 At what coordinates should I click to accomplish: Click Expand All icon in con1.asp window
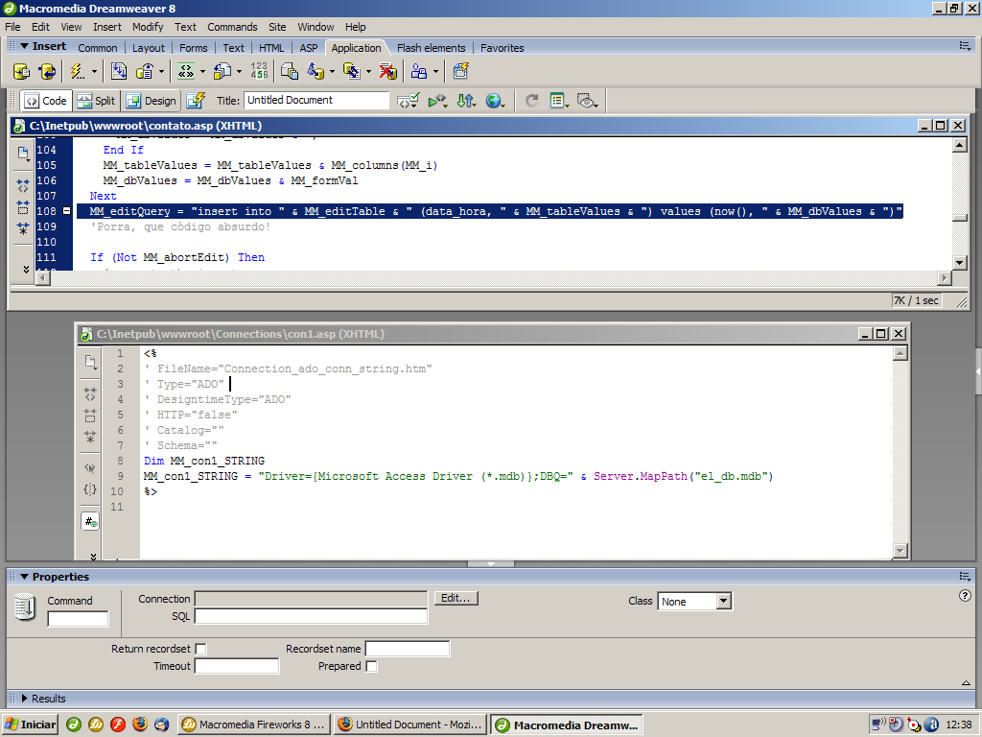(90, 437)
